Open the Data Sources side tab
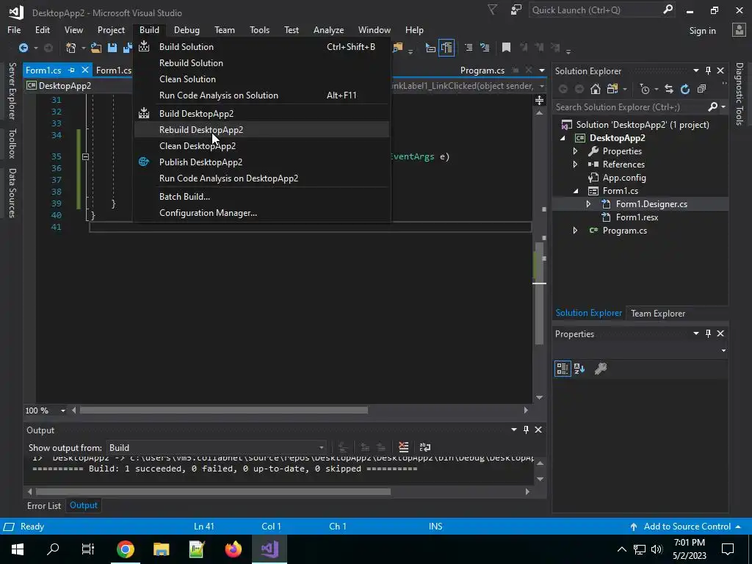 tap(12, 193)
